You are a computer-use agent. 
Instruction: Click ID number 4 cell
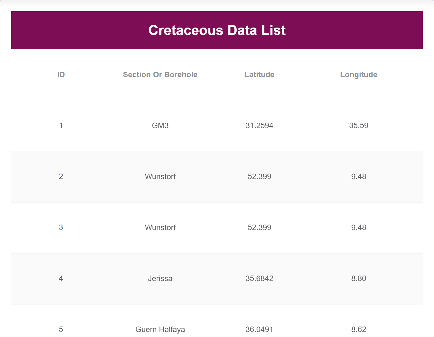[x=61, y=279]
